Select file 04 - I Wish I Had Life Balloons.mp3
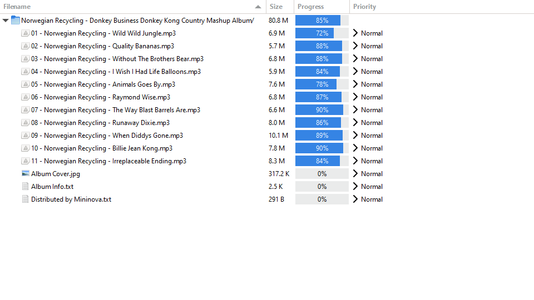This screenshot has width=534, height=300. click(116, 72)
